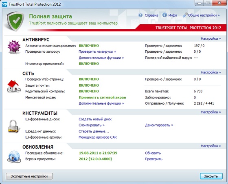Click the Всего пакетов value 6 733
This screenshot has height=184, width=228.
[x=198, y=91]
